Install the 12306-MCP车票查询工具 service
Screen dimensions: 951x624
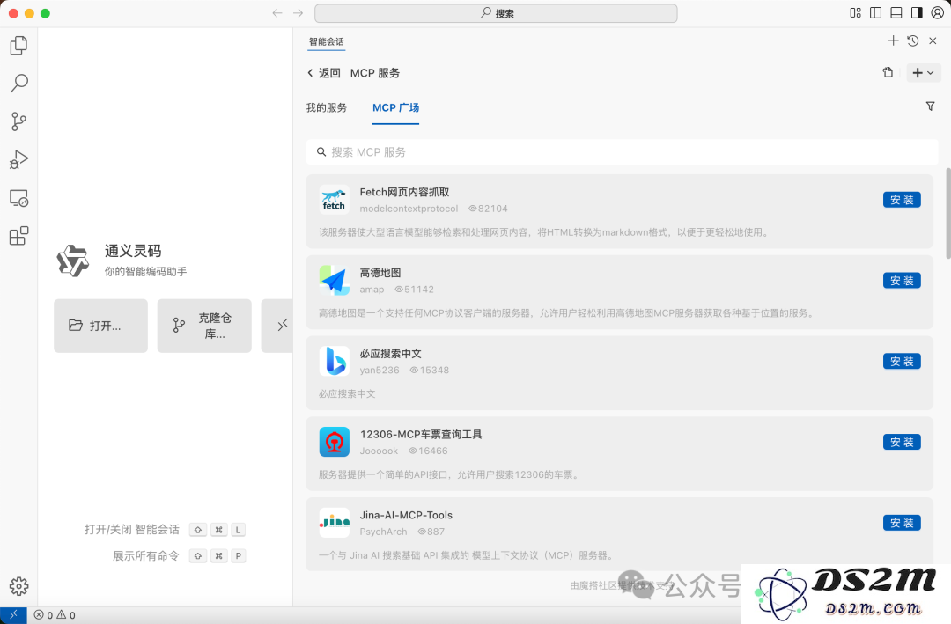coord(902,442)
